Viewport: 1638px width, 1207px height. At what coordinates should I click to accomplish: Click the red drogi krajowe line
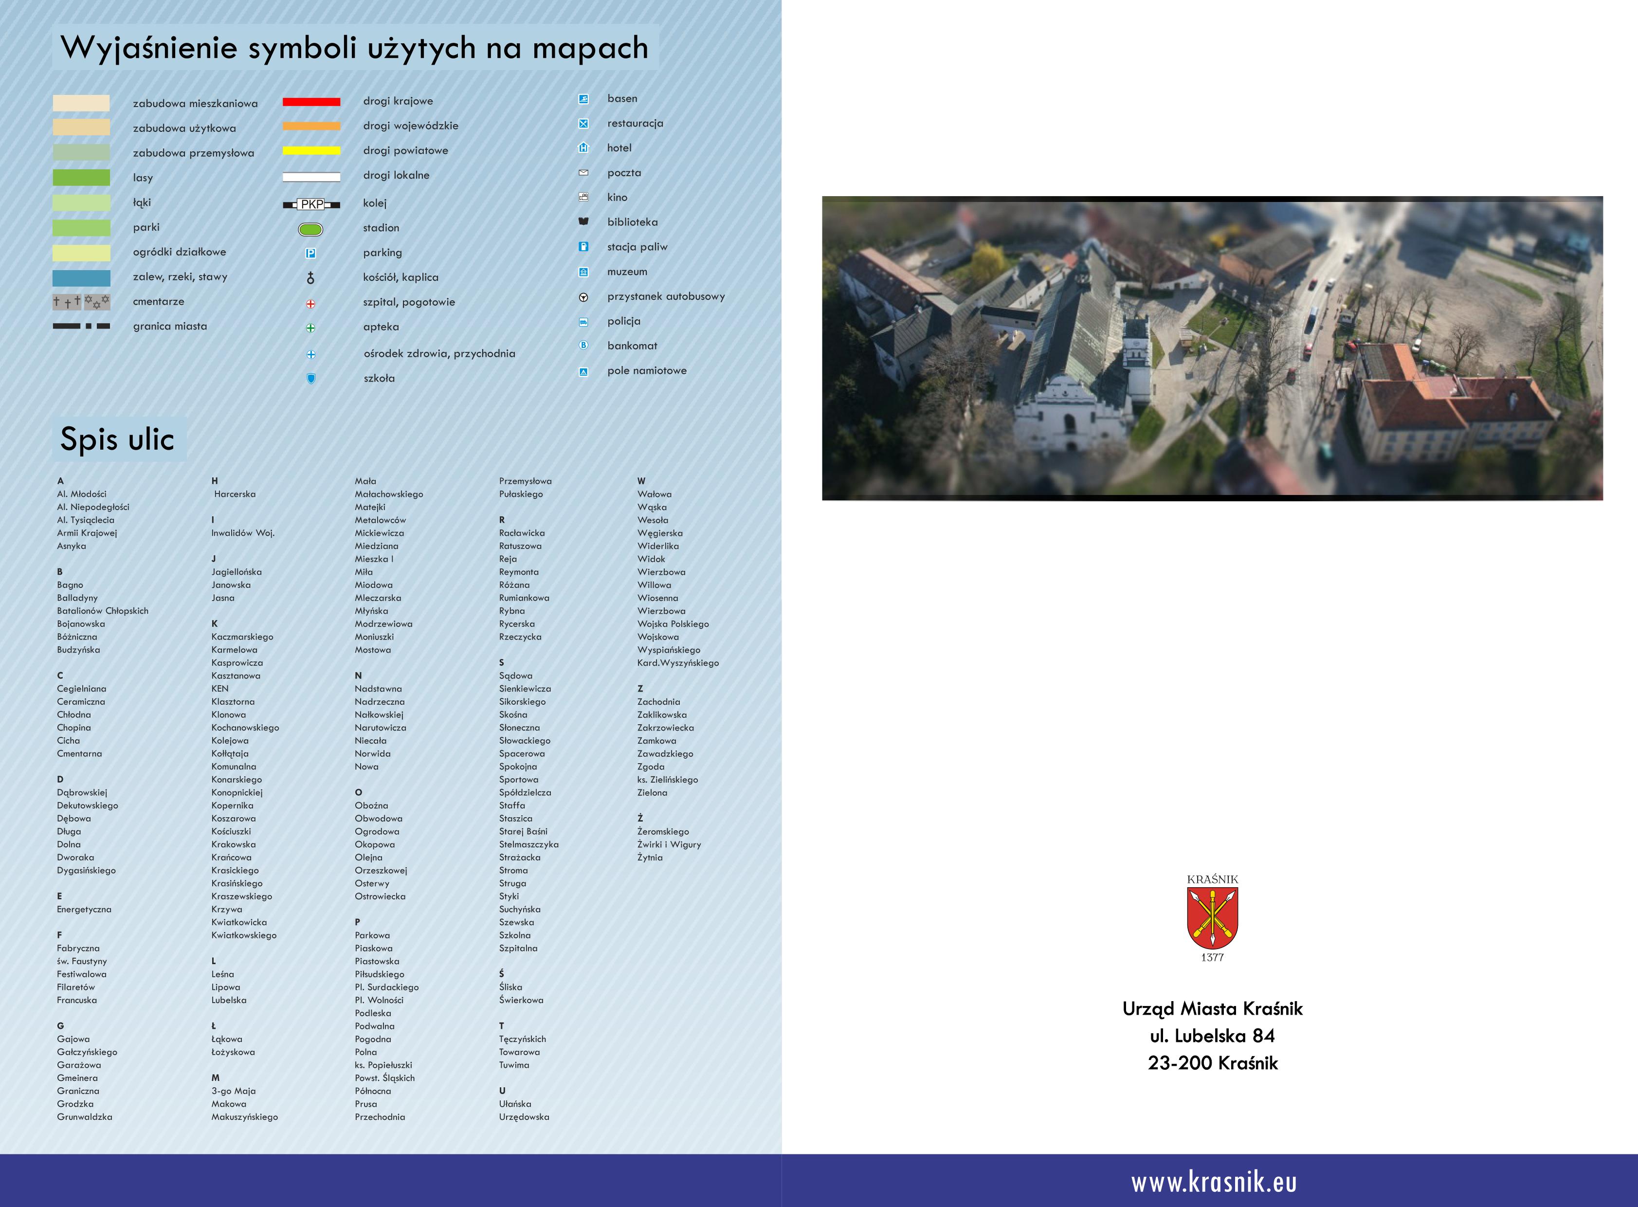311,102
